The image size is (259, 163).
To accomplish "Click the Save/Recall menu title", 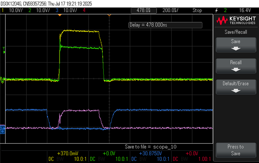I will pos(236,32).
